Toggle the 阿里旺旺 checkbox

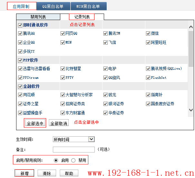click(x=148, y=43)
